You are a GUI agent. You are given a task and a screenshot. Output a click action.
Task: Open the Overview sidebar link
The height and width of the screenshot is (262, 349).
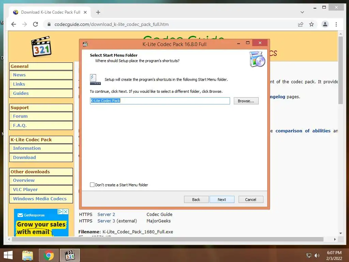pos(24,180)
